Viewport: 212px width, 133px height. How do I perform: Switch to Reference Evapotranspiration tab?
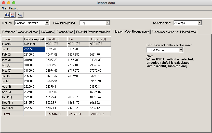[x=20, y=32]
